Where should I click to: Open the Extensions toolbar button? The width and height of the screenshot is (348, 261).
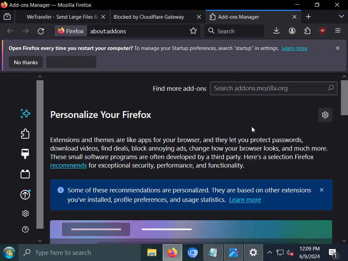pyautogui.click(x=307, y=31)
